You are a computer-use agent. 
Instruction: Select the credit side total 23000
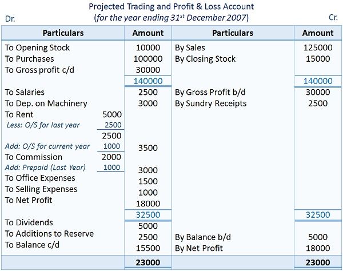[318, 262]
